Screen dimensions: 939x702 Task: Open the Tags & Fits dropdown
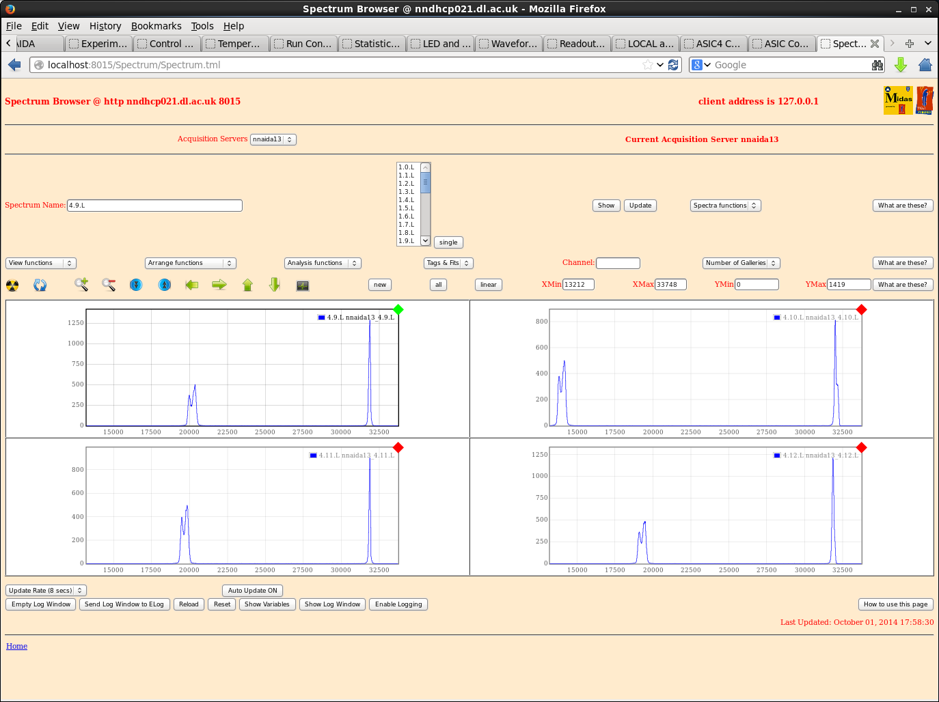coord(448,263)
